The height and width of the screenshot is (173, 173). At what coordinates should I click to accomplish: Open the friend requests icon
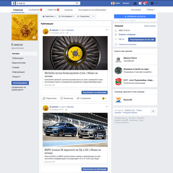pyautogui.click(x=135, y=3)
